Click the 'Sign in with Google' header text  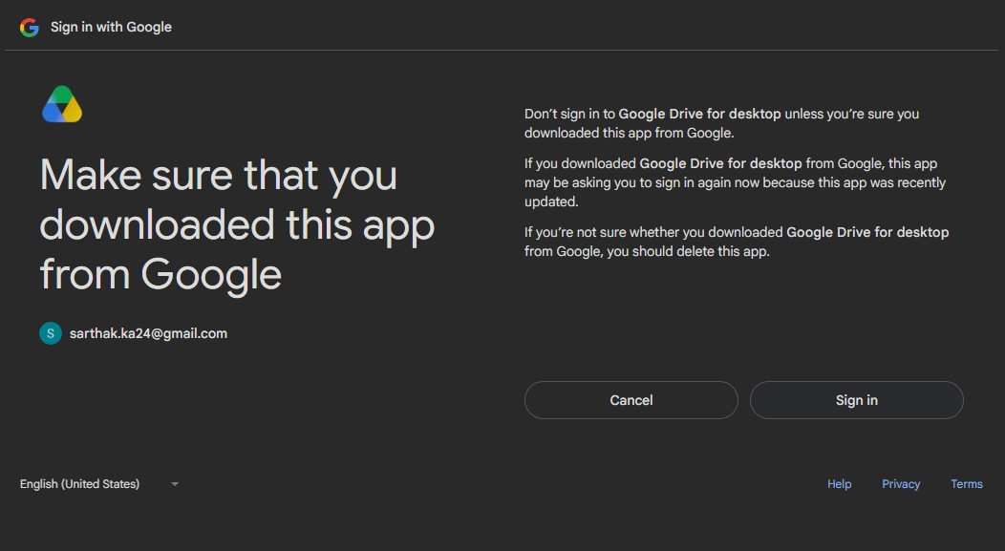111,27
